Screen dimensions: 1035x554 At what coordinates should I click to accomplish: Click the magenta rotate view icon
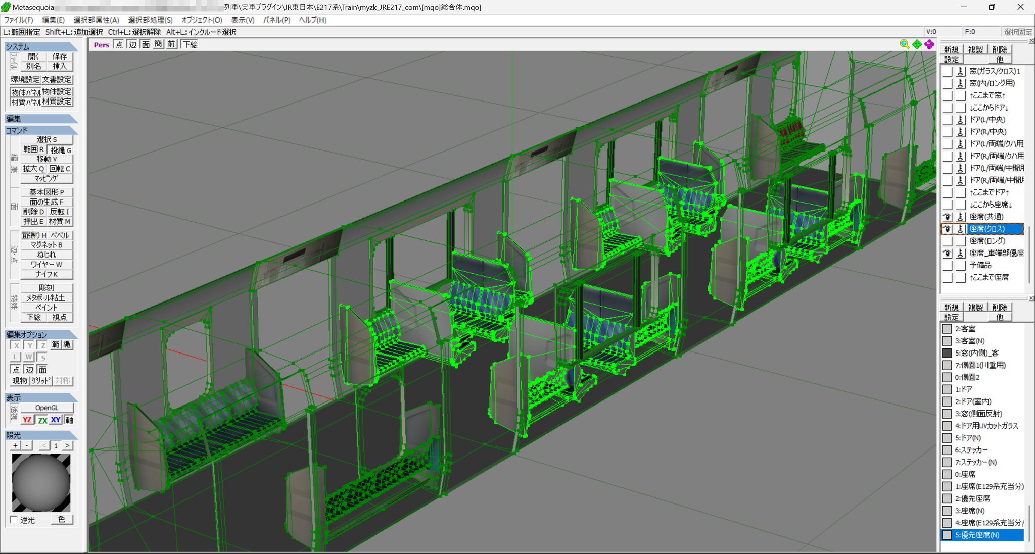929,44
